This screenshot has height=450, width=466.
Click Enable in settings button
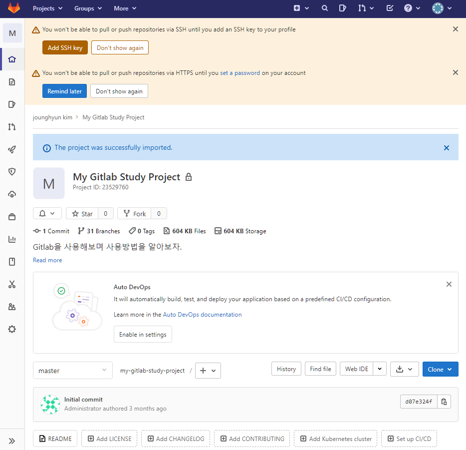[143, 334]
